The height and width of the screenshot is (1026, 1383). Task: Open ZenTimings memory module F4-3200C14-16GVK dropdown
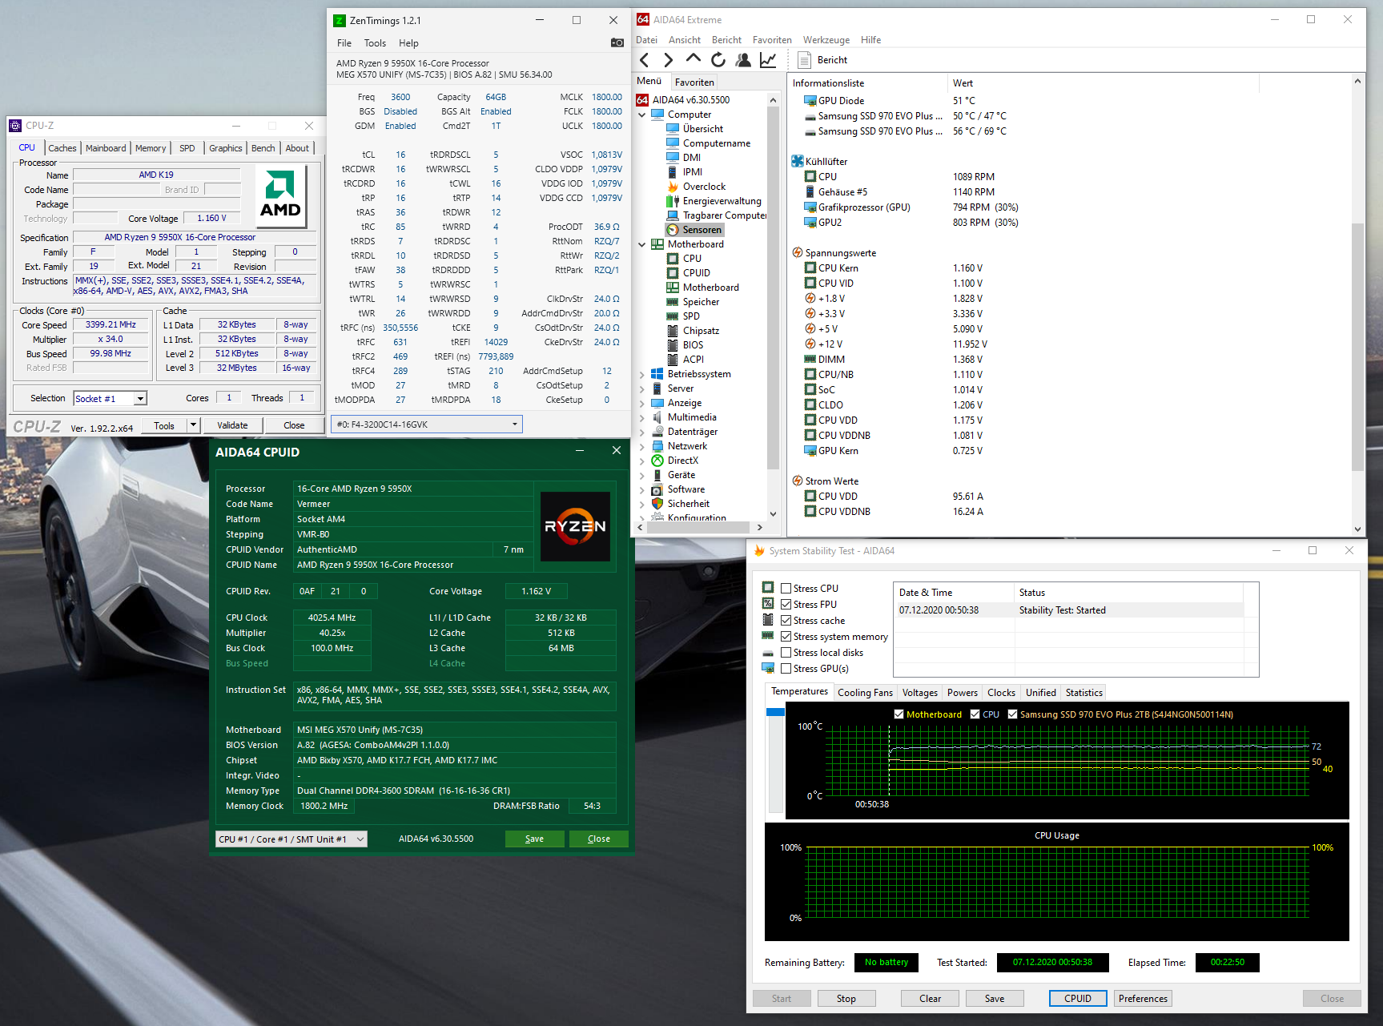click(427, 424)
